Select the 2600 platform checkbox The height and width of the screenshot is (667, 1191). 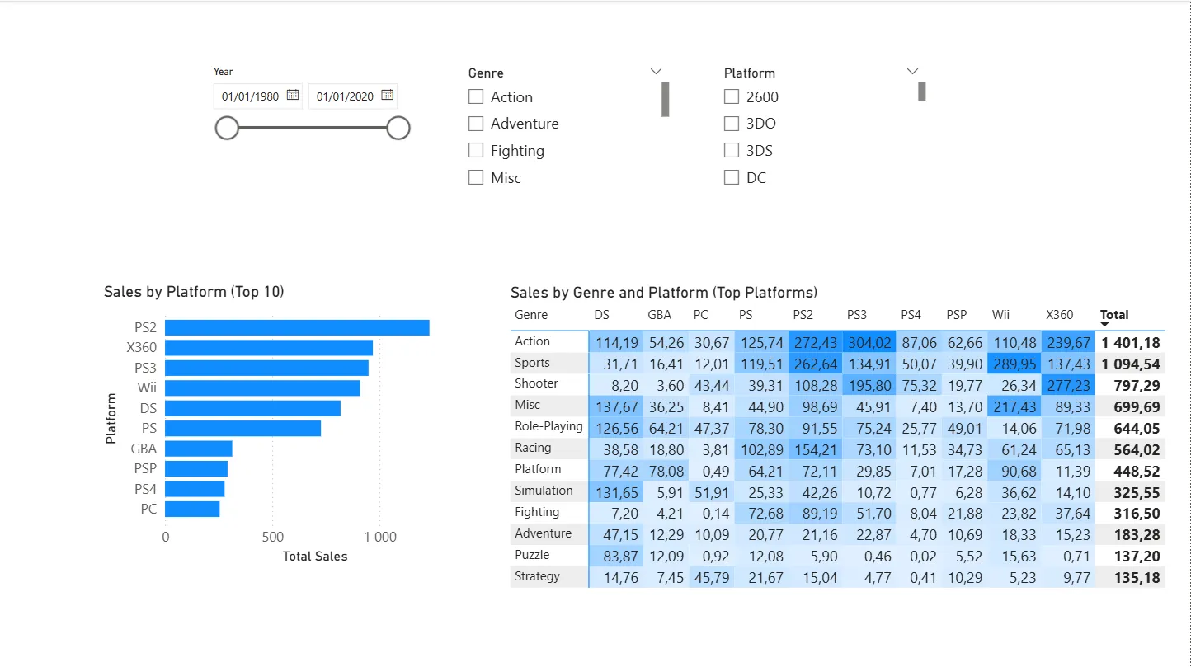[x=732, y=96]
